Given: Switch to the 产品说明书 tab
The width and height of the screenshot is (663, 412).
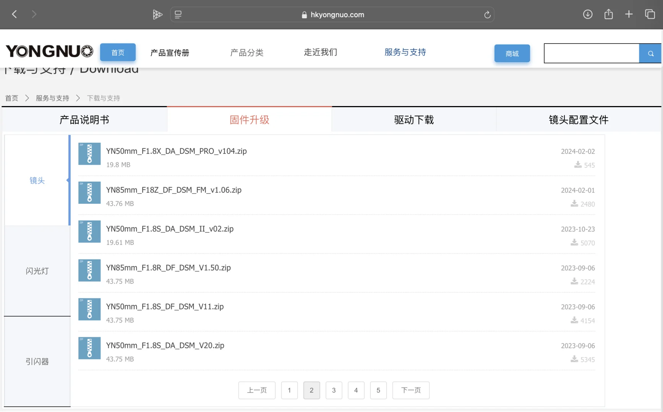Looking at the screenshot, I should point(84,120).
